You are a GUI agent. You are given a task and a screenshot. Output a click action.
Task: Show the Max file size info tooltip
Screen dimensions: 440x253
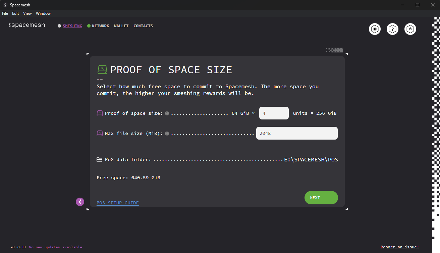pyautogui.click(x=167, y=134)
